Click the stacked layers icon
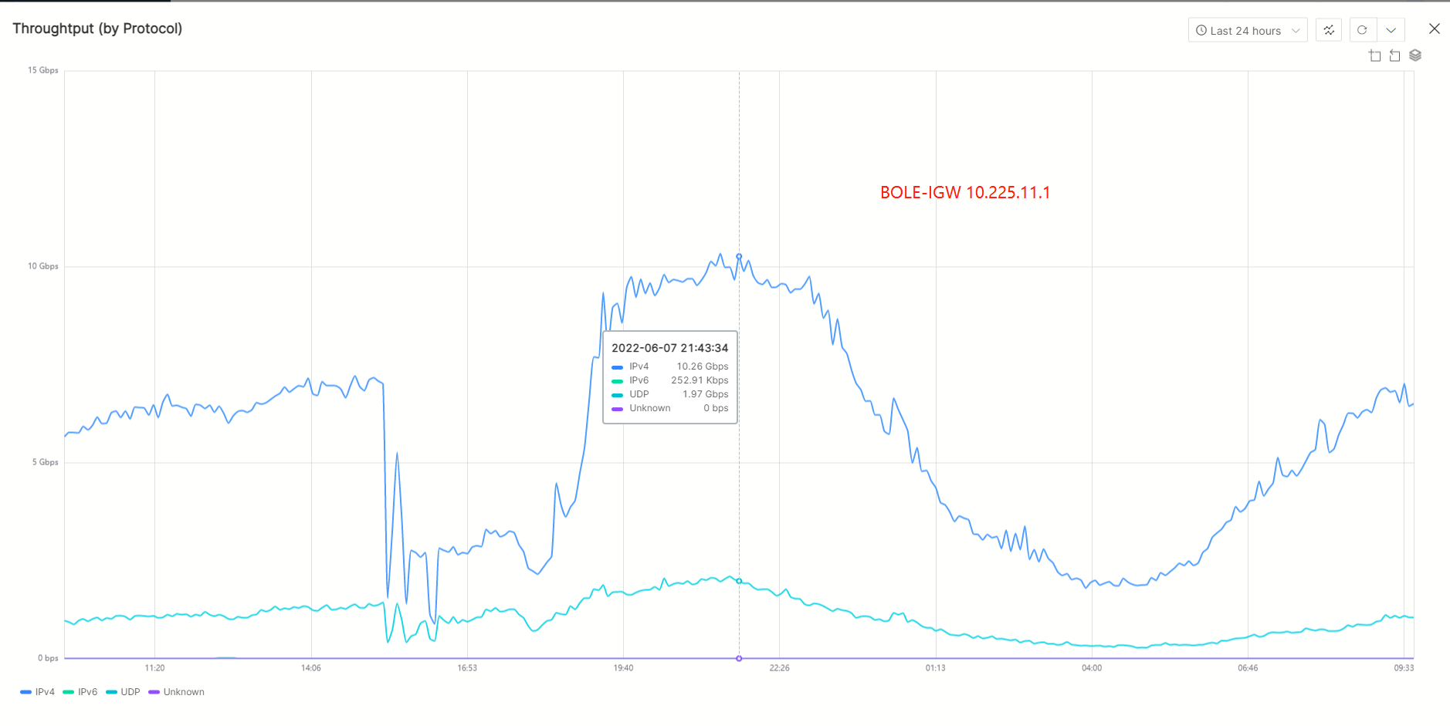The image size is (1450, 726). (x=1415, y=56)
